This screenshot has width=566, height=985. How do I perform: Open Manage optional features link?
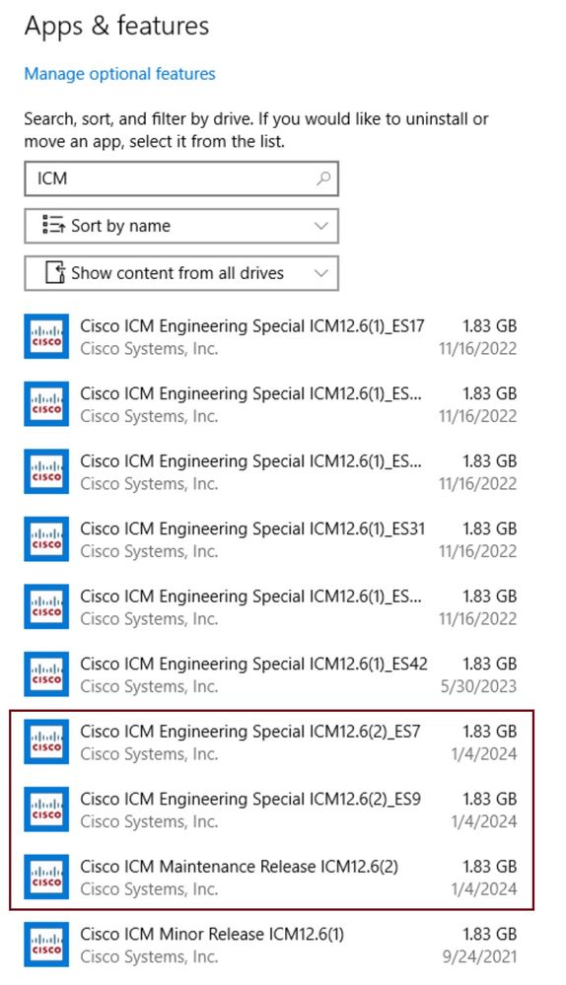(119, 74)
